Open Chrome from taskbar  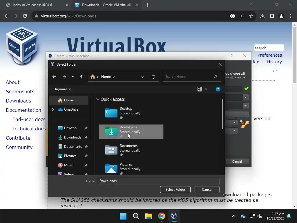(x=162, y=216)
